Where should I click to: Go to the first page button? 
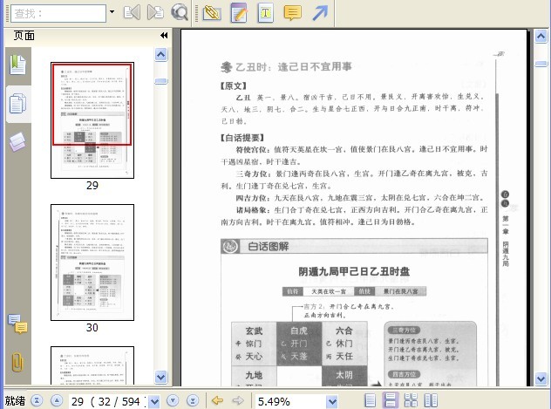point(37,400)
